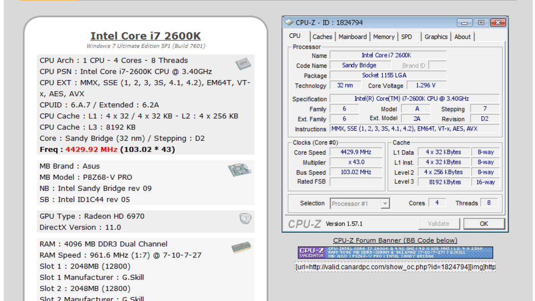Minimize the CPU-Z window
The height and width of the screenshot is (301, 535).
pos(464,23)
